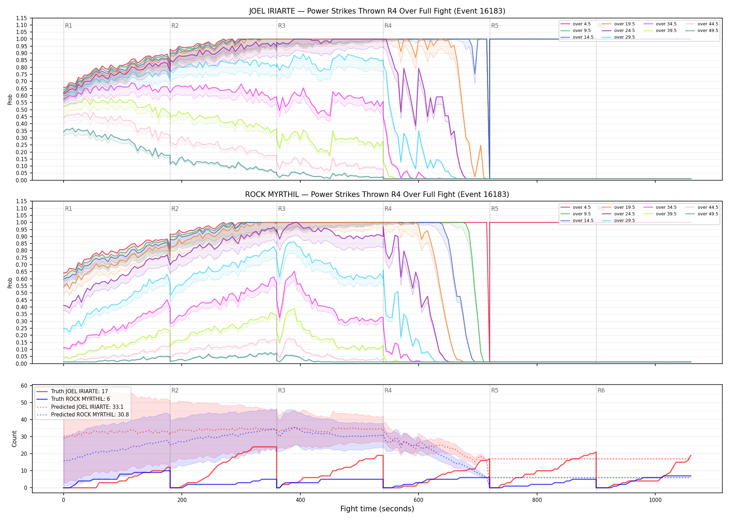
Task: Click the R5 round label in the Count chart
Action: pyautogui.click(x=495, y=390)
